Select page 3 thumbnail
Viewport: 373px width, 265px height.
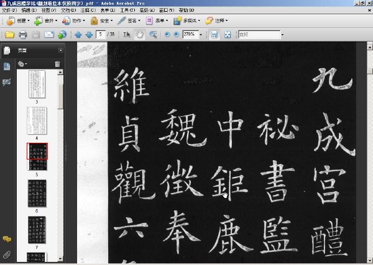37,84
